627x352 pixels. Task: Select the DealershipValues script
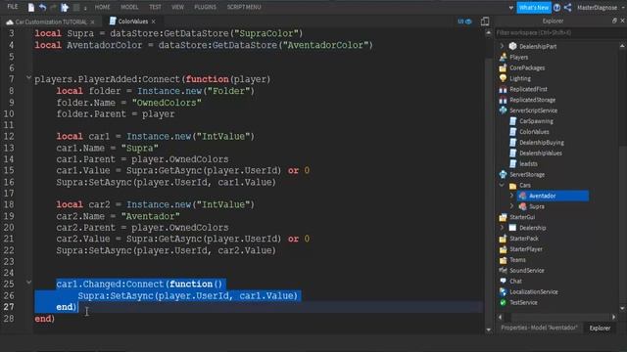click(x=541, y=154)
